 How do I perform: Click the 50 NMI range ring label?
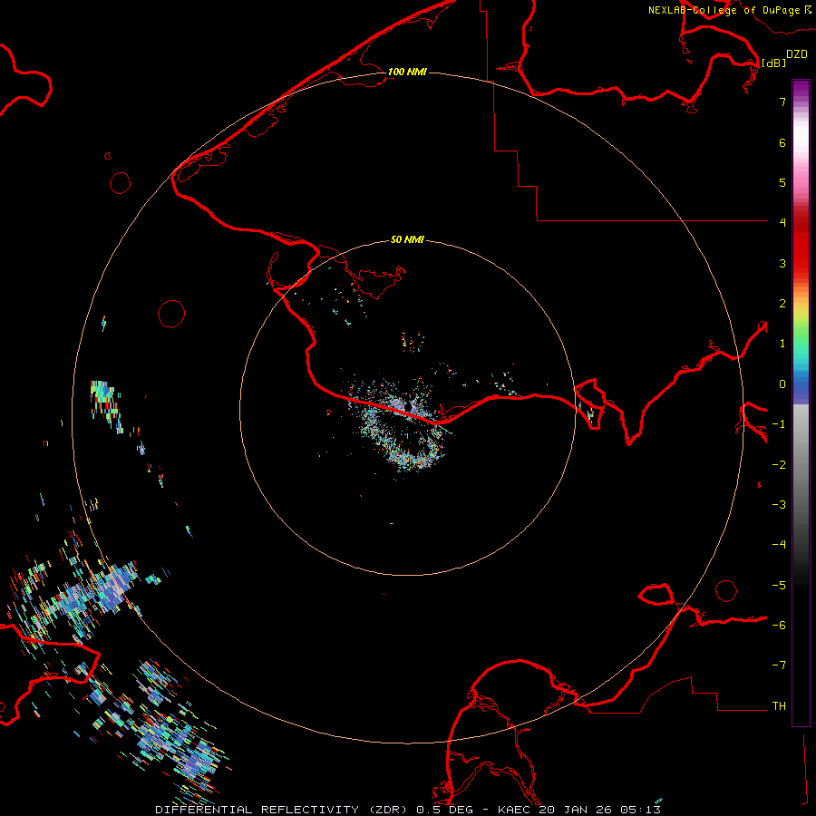point(407,239)
